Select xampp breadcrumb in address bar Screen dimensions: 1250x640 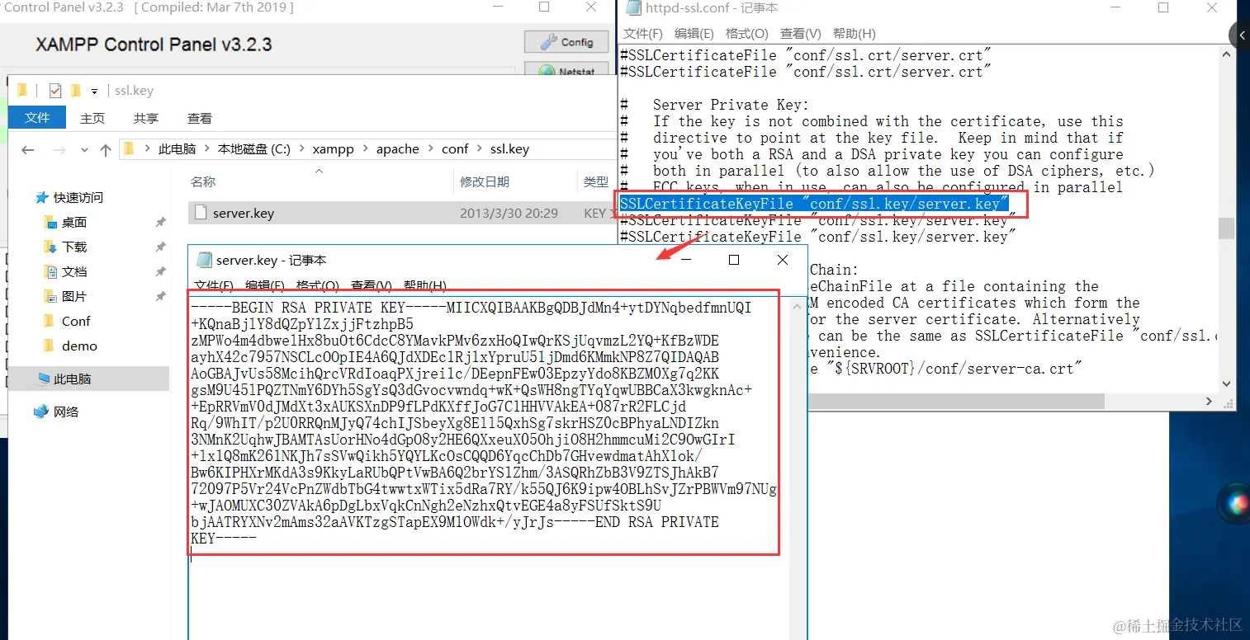(x=333, y=149)
